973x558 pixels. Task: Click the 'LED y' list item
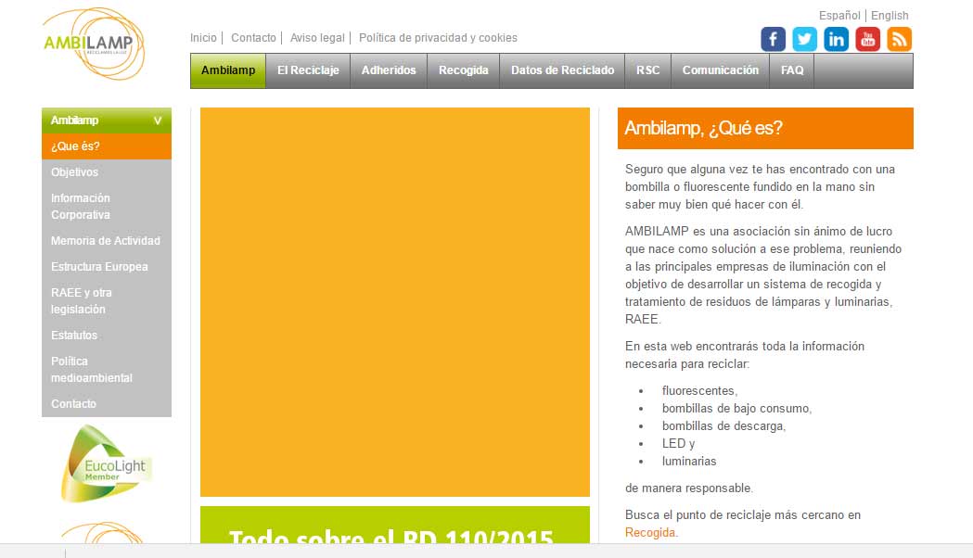coord(678,444)
